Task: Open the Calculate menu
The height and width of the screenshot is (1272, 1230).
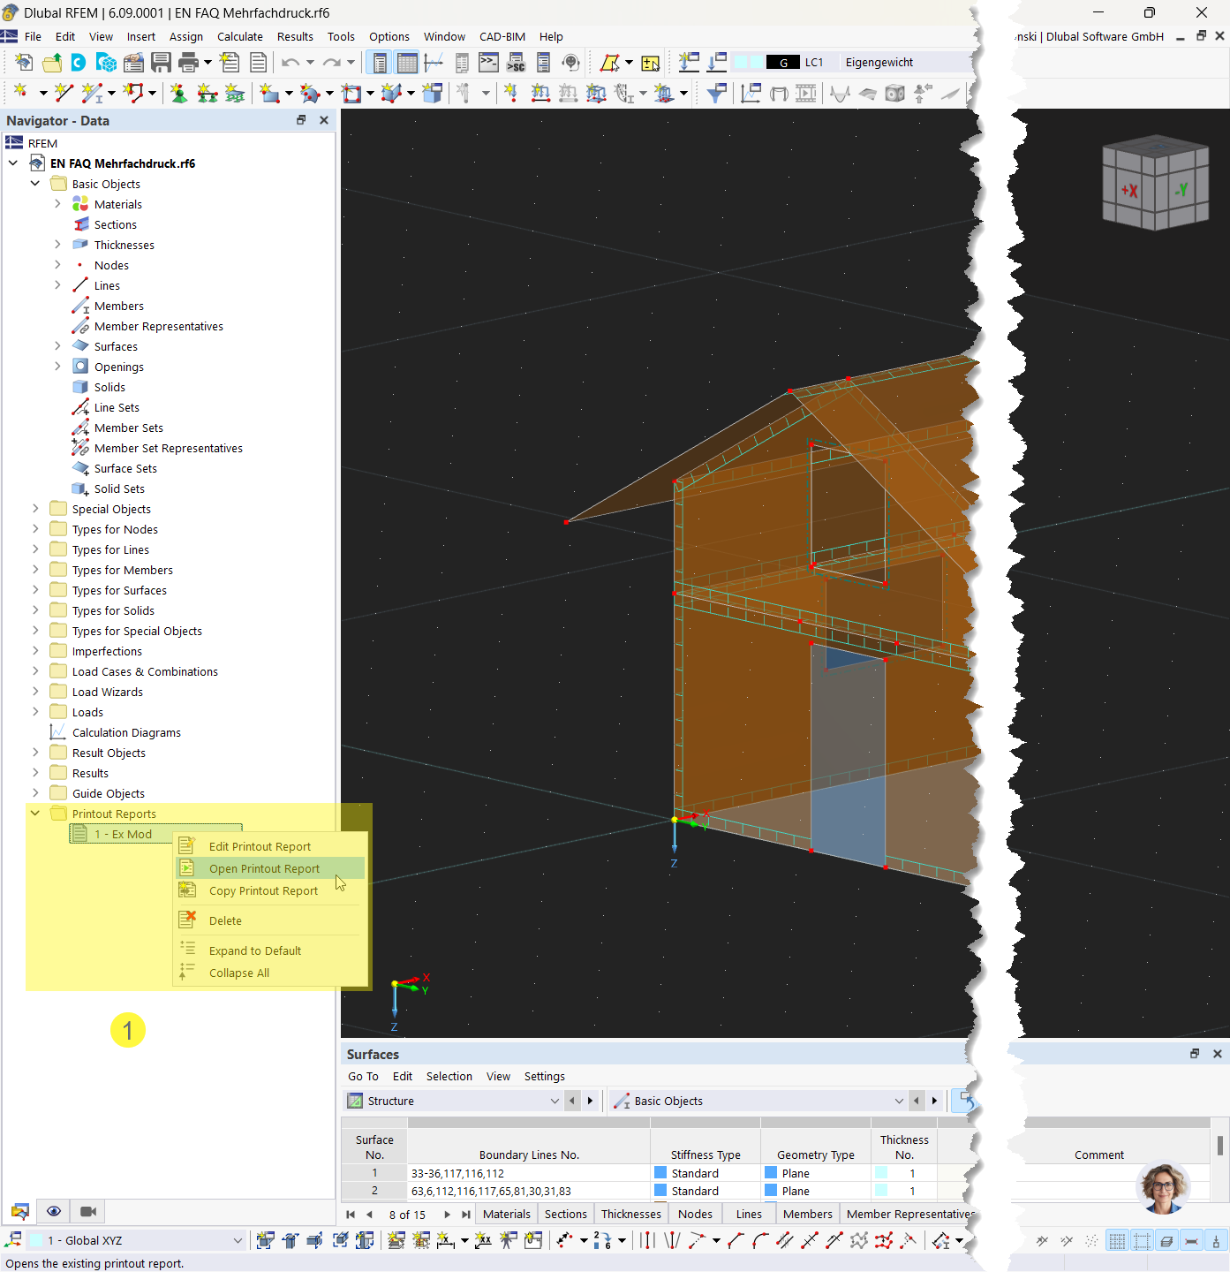Action: tap(240, 36)
